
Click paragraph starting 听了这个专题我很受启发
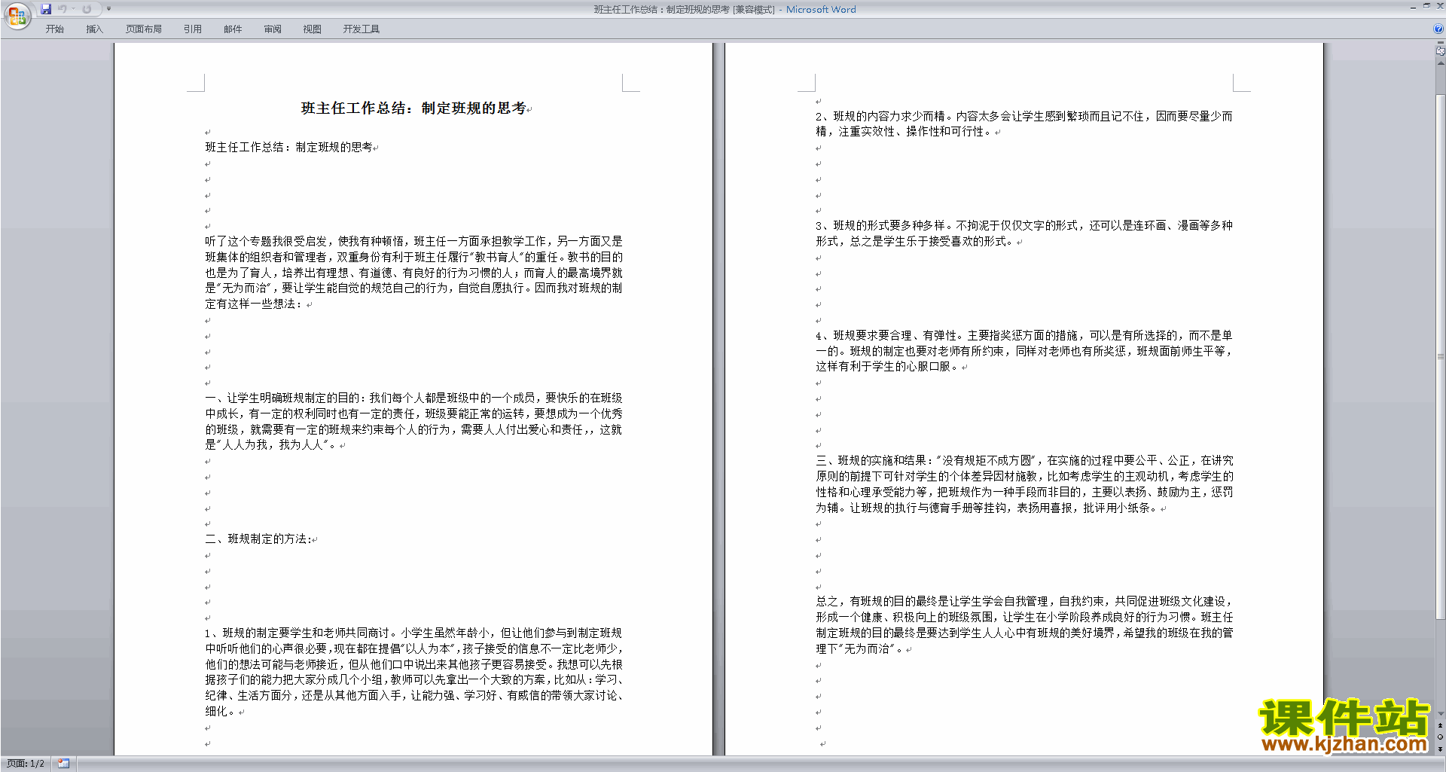point(413,273)
